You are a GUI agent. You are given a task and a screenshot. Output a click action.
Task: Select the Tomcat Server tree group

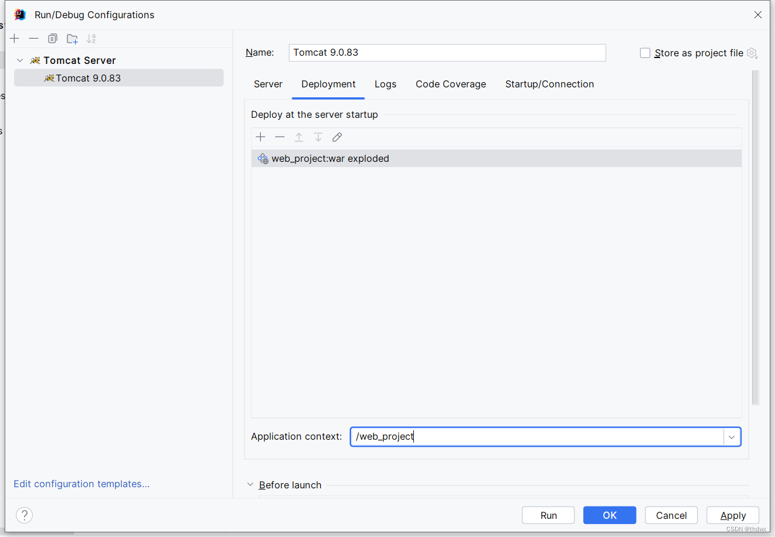[x=79, y=60]
